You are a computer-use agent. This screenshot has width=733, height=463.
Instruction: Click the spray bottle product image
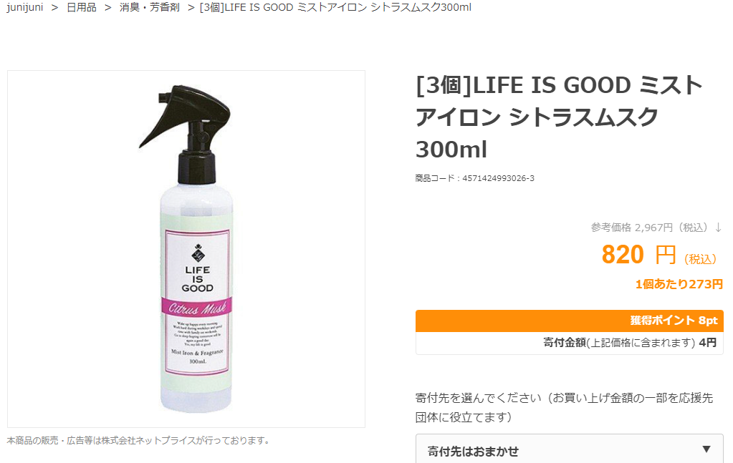[186, 249]
